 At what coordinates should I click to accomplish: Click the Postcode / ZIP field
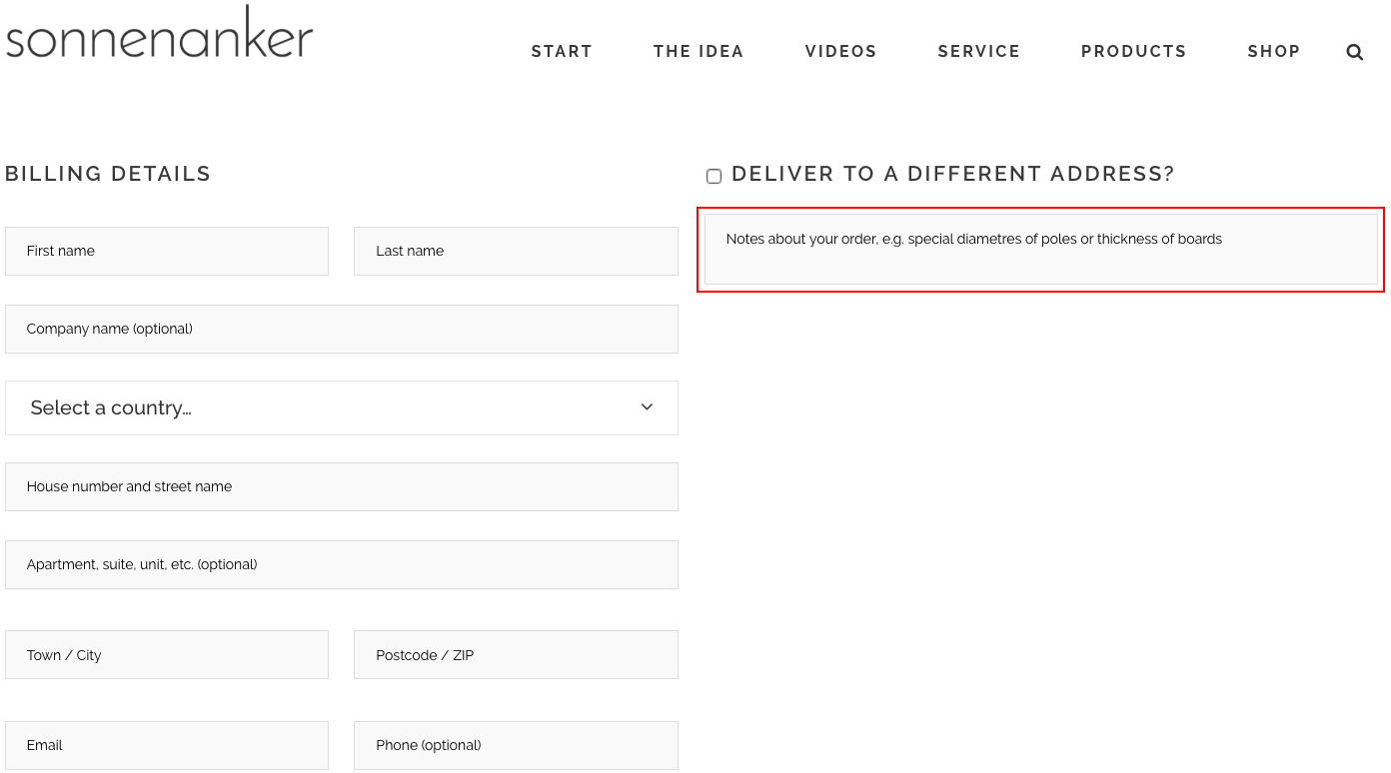pos(516,655)
